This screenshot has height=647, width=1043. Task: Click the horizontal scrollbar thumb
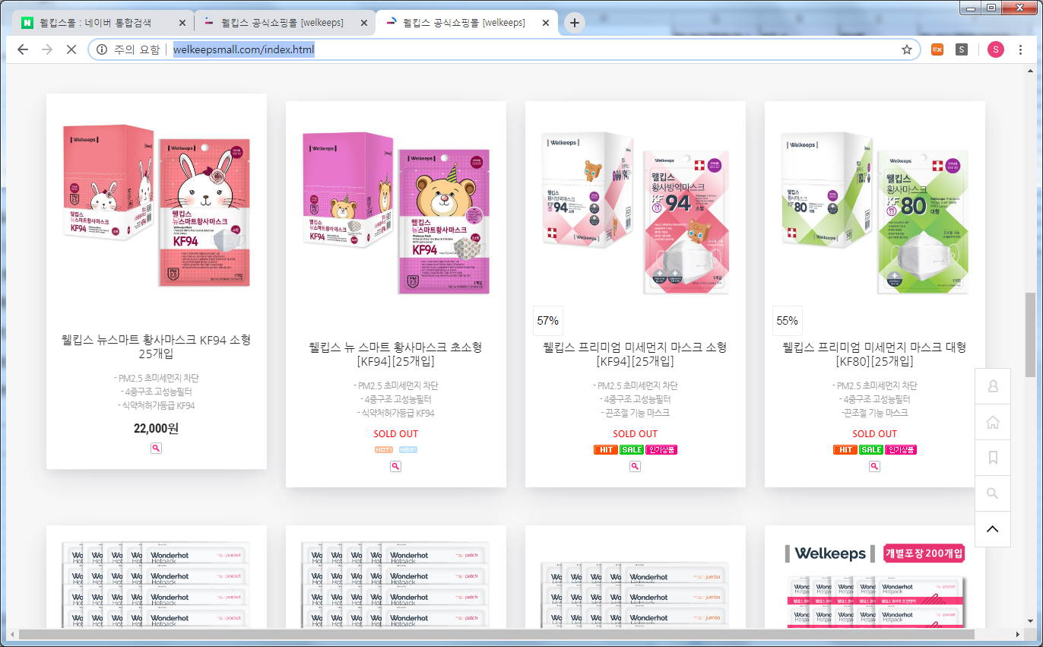click(496, 634)
